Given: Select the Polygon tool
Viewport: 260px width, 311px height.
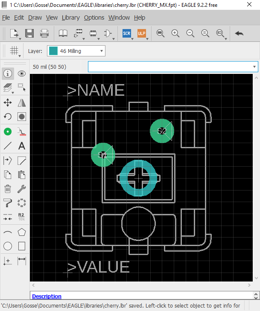Looking at the screenshot, I should 22,232.
